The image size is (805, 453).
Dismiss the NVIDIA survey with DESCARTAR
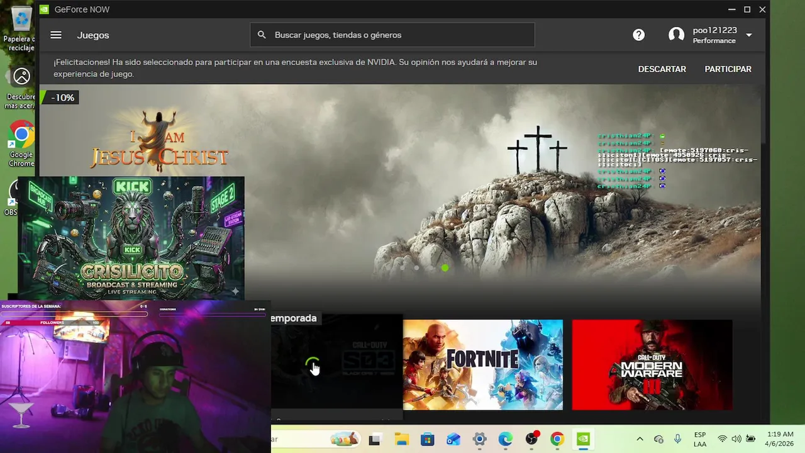pyautogui.click(x=662, y=69)
